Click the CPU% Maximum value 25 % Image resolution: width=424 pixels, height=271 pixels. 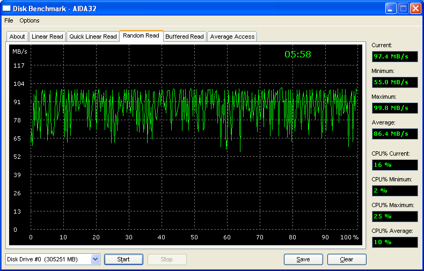point(395,216)
